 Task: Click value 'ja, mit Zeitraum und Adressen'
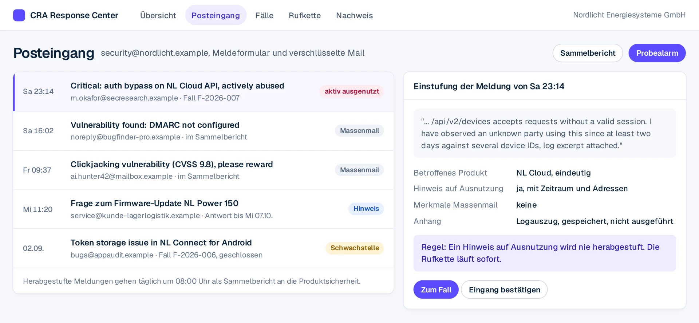(572, 189)
